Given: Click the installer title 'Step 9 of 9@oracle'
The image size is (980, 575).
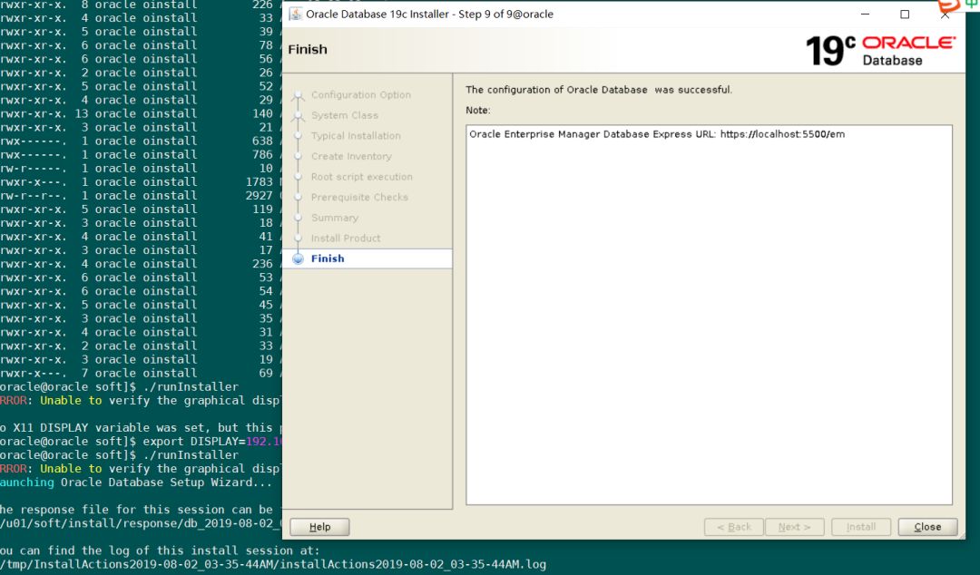Looking at the screenshot, I should point(429,14).
